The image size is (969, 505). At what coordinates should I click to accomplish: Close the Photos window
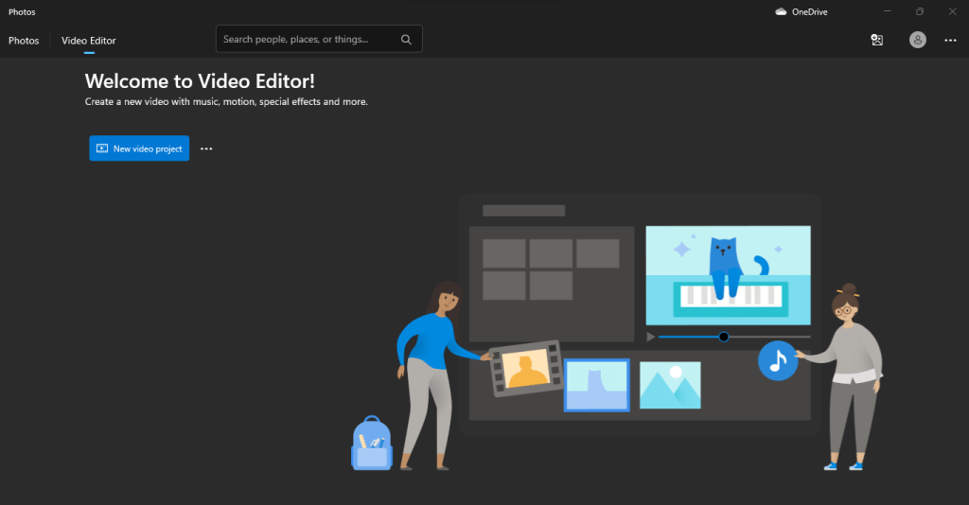pos(952,11)
